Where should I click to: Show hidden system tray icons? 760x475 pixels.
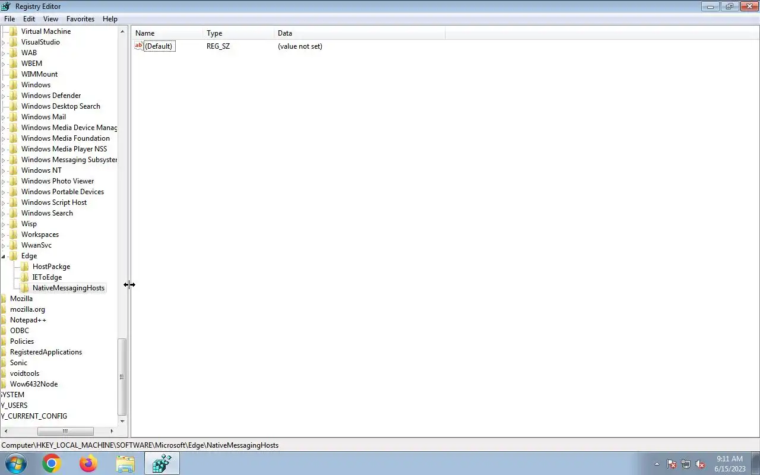pos(657,464)
